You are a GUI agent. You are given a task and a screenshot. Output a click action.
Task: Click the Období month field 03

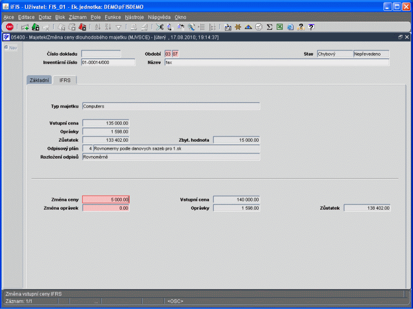[168, 54]
